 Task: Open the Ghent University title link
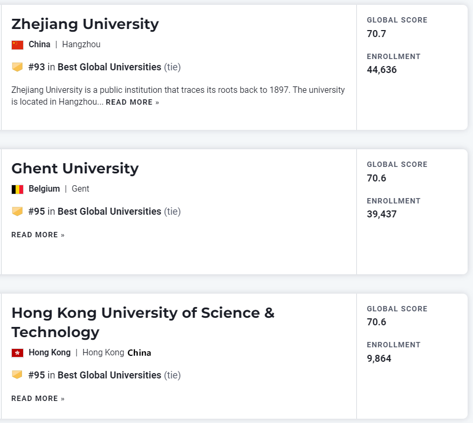coord(75,169)
